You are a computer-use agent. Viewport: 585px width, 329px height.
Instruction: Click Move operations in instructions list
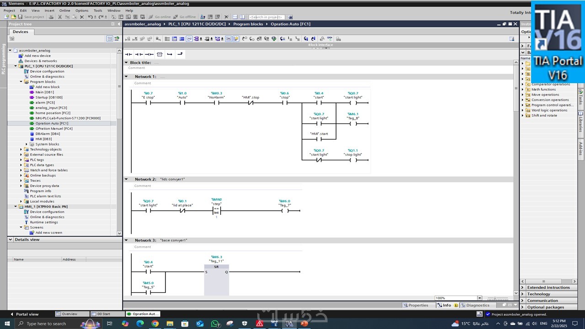[545, 95]
